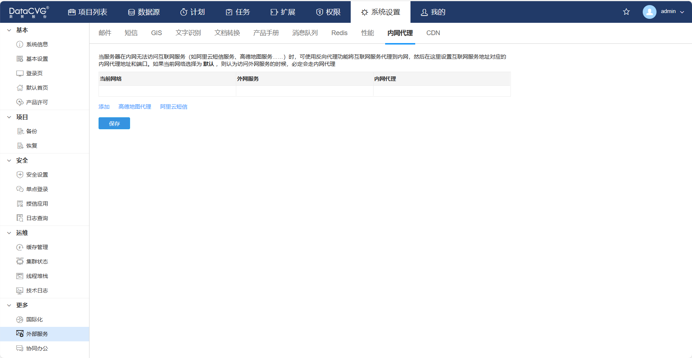Click the 安全设置 shield icon
The width and height of the screenshot is (692, 358).
coord(20,175)
